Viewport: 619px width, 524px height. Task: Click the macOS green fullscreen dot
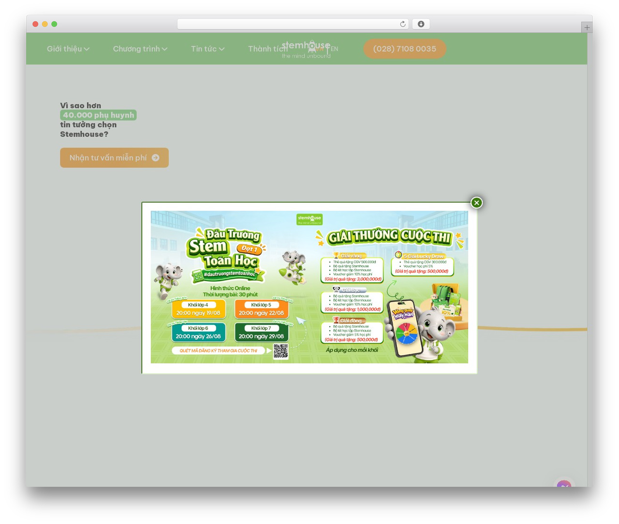coord(54,24)
